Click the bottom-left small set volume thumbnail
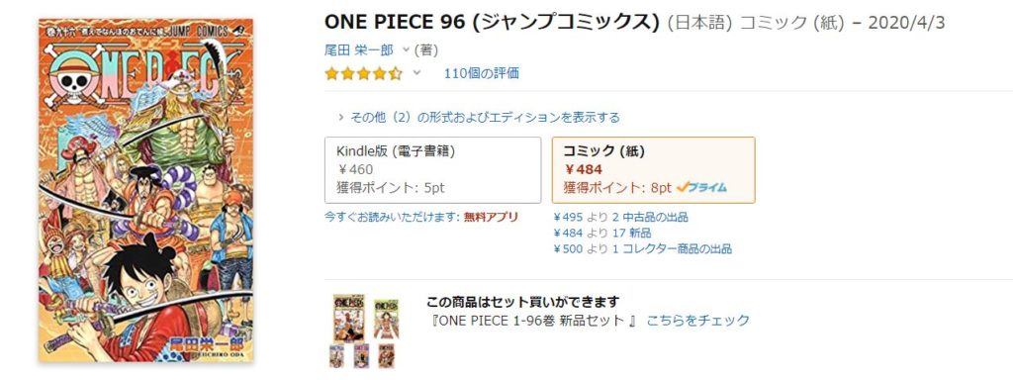Viewport: 1013px width, 380px height. click(x=336, y=356)
